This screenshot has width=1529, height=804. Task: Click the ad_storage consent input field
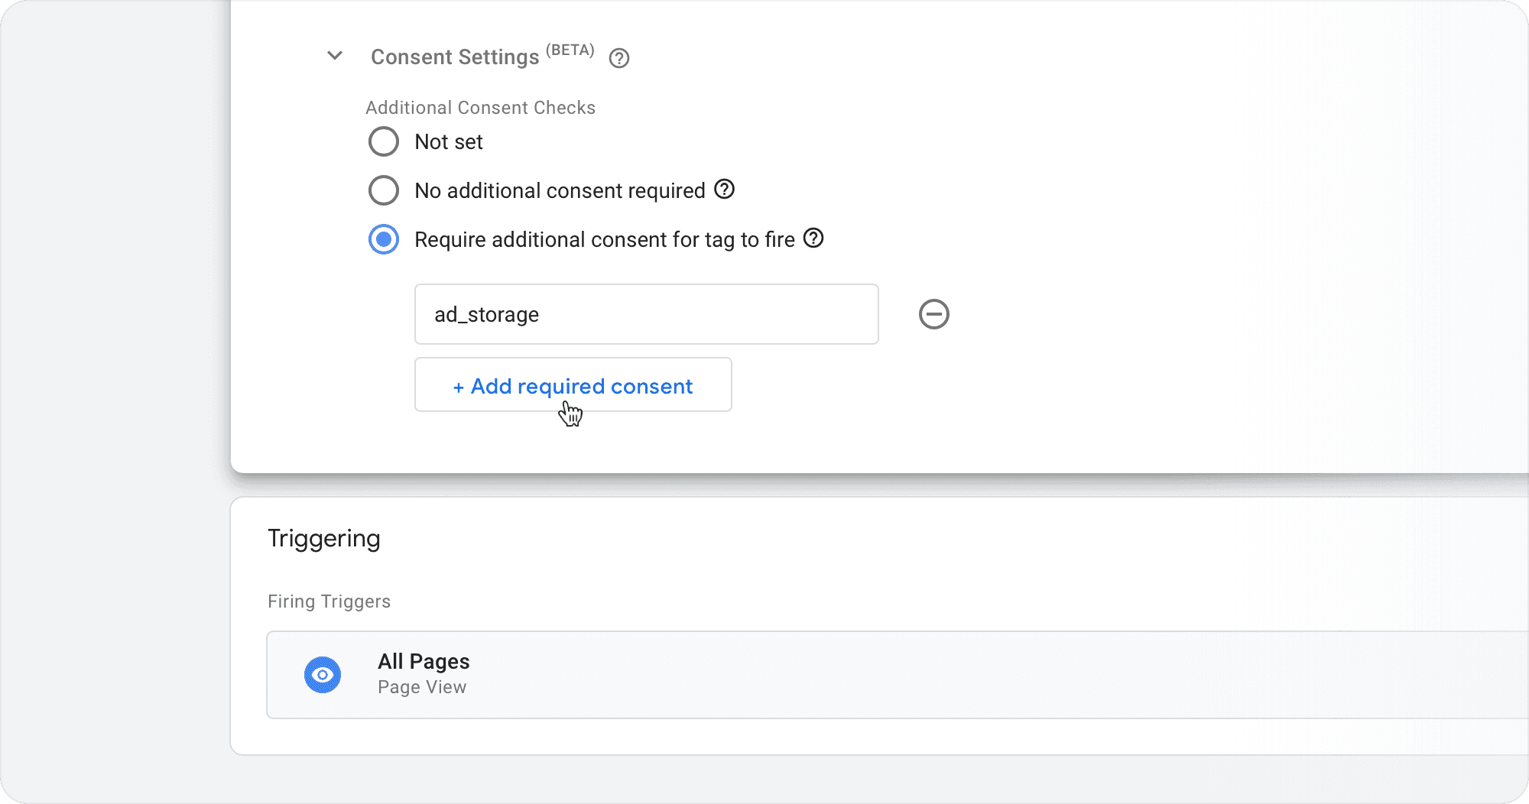click(646, 314)
